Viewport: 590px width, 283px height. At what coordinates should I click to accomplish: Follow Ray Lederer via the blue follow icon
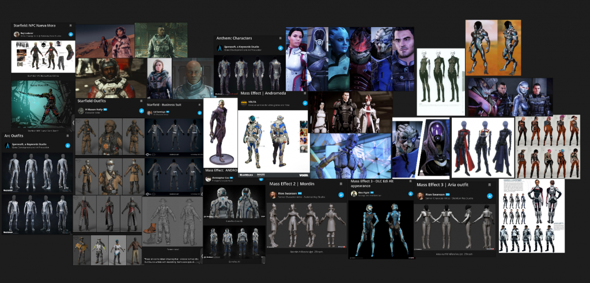[x=70, y=34]
